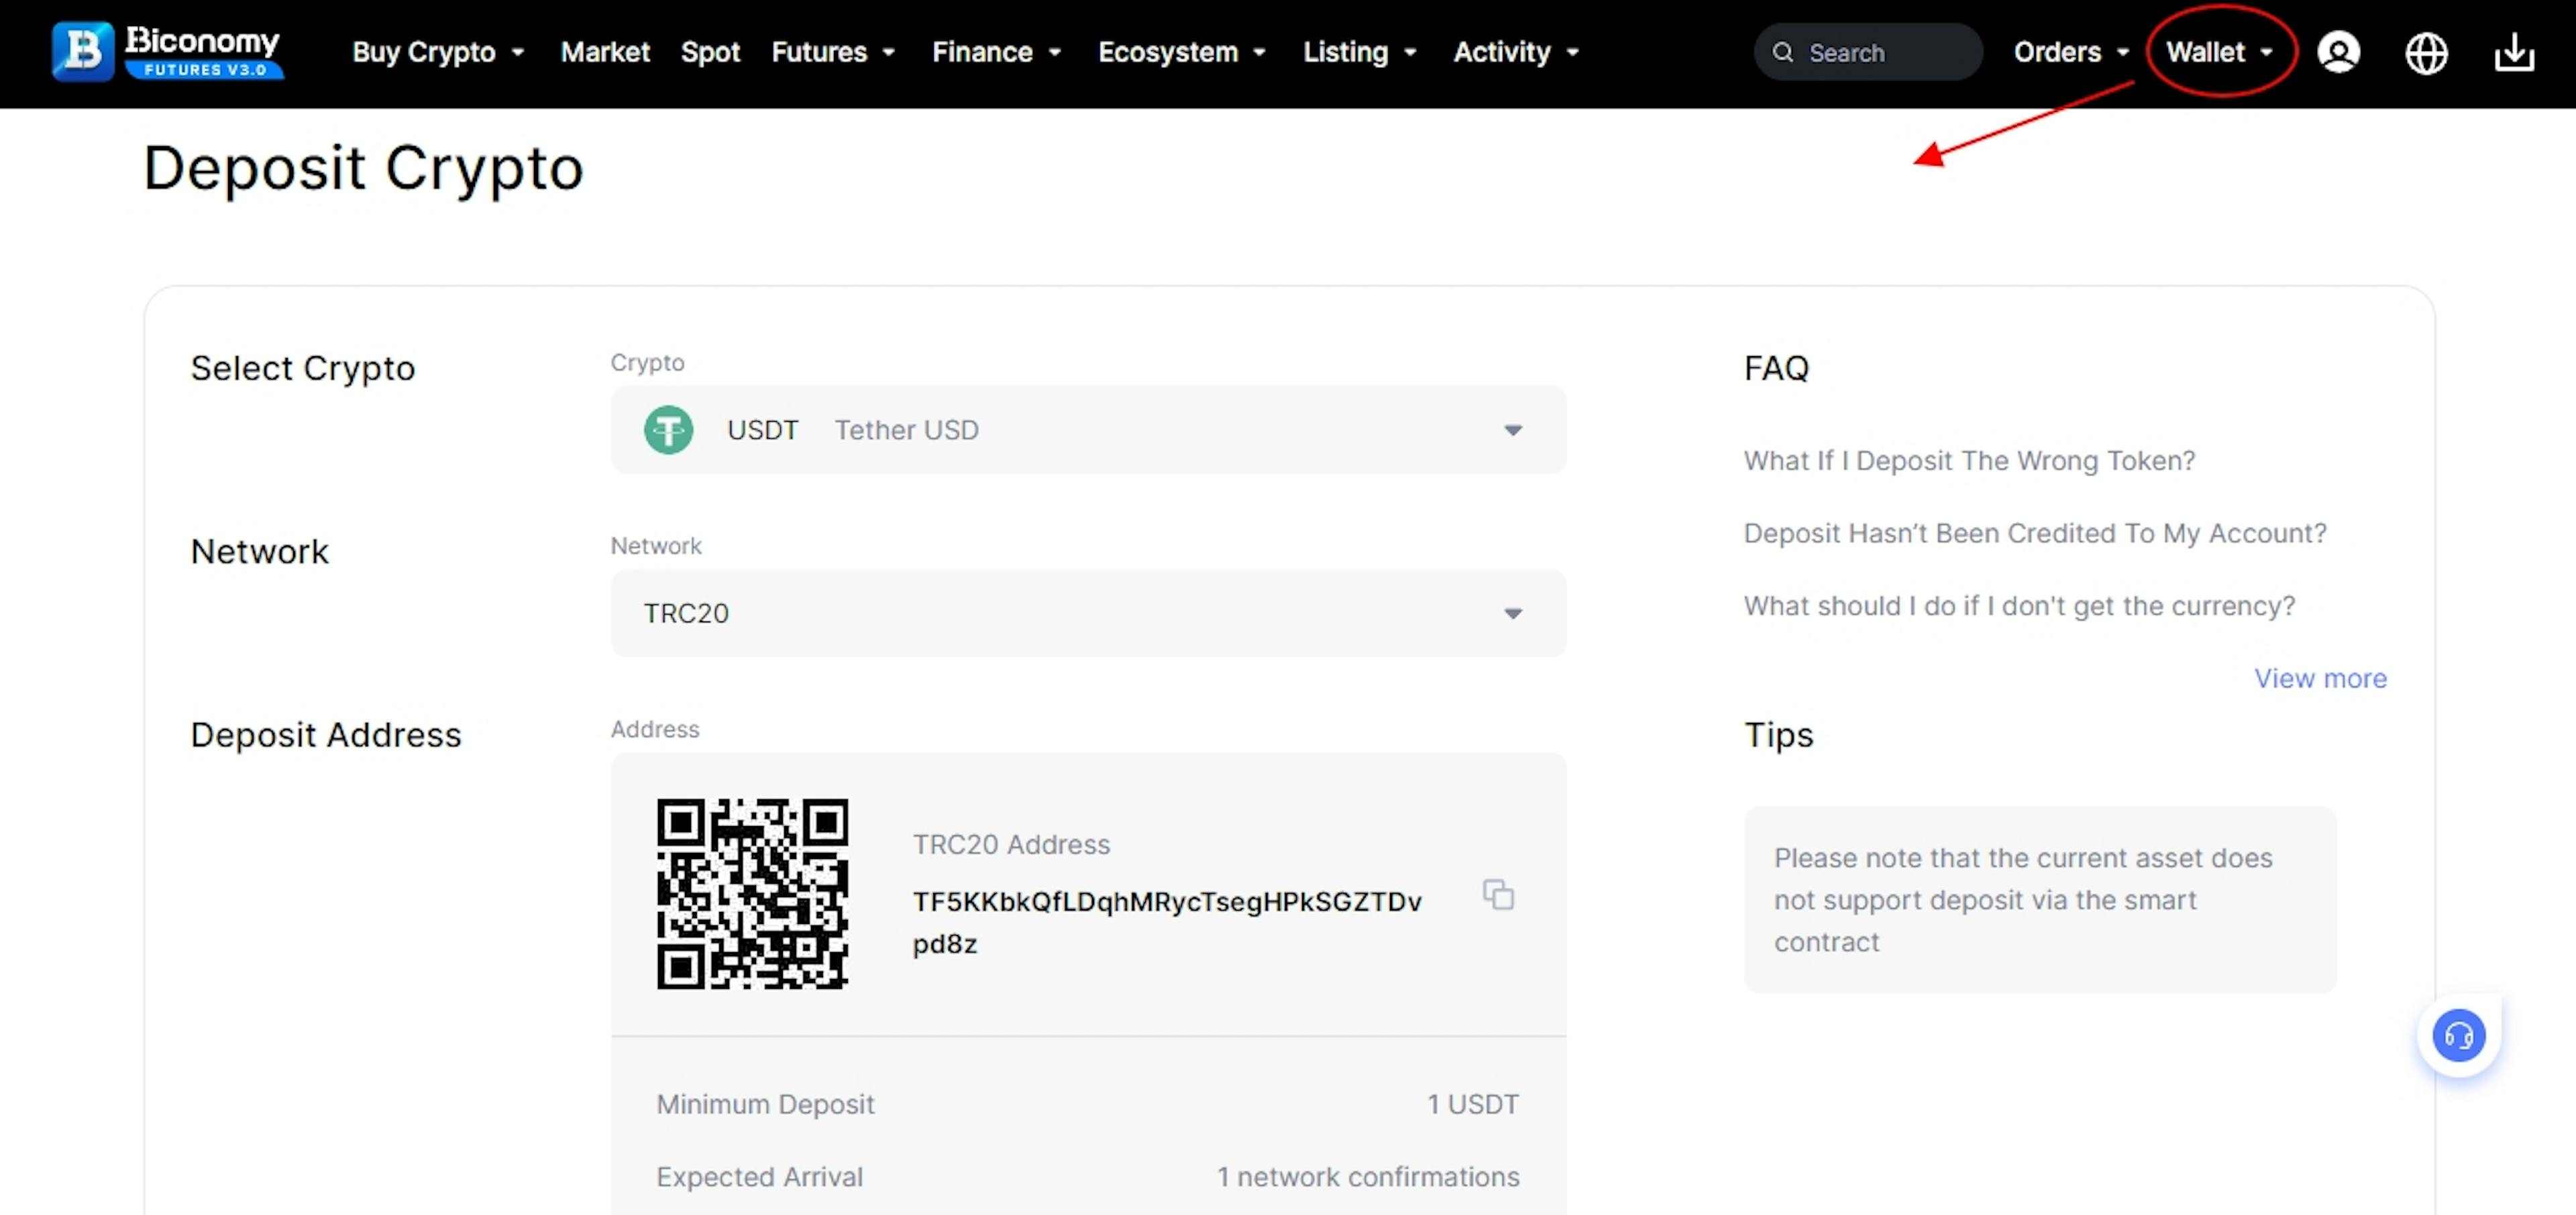
Task: Click the Deposit Crypto heading
Action: pos(363,168)
